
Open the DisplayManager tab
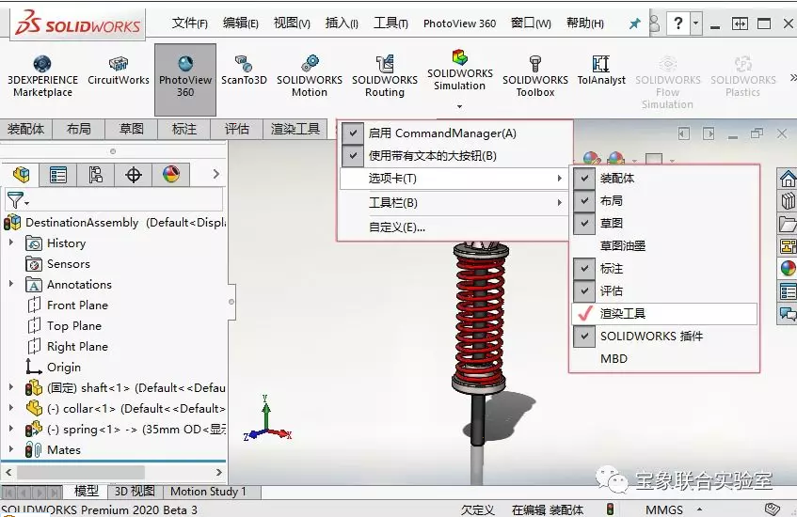[x=171, y=175]
